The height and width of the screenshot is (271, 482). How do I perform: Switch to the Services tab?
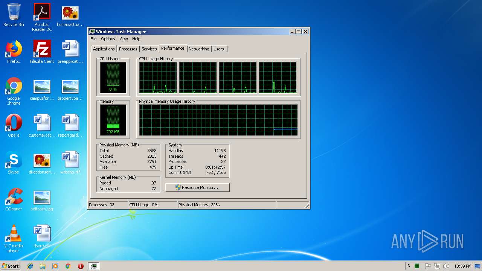click(149, 49)
